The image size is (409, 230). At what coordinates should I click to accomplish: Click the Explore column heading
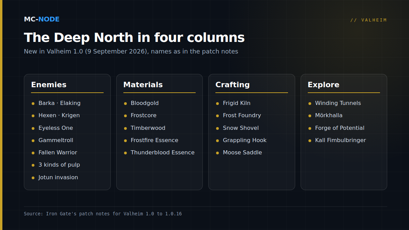tap(323, 85)
